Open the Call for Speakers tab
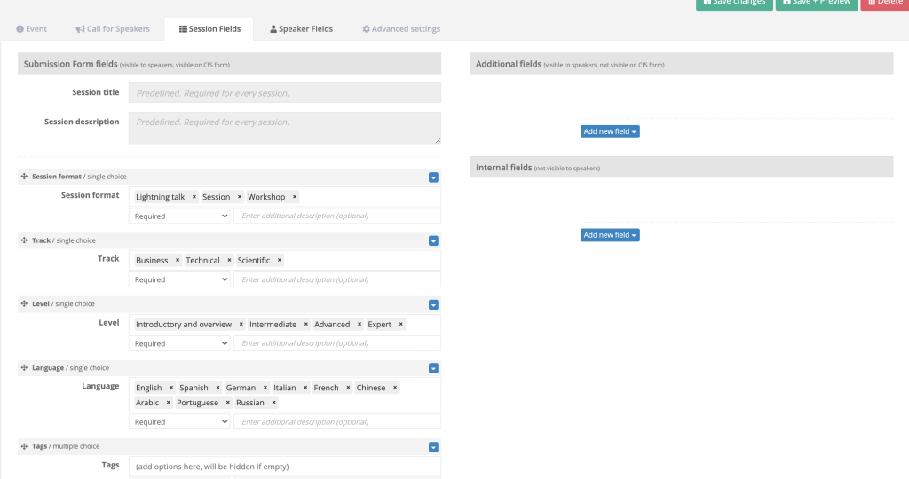Viewport: 909px width, 479px height. click(x=113, y=29)
